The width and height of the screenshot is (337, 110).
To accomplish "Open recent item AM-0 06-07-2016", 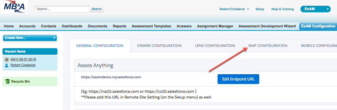I will coord(23,59).
